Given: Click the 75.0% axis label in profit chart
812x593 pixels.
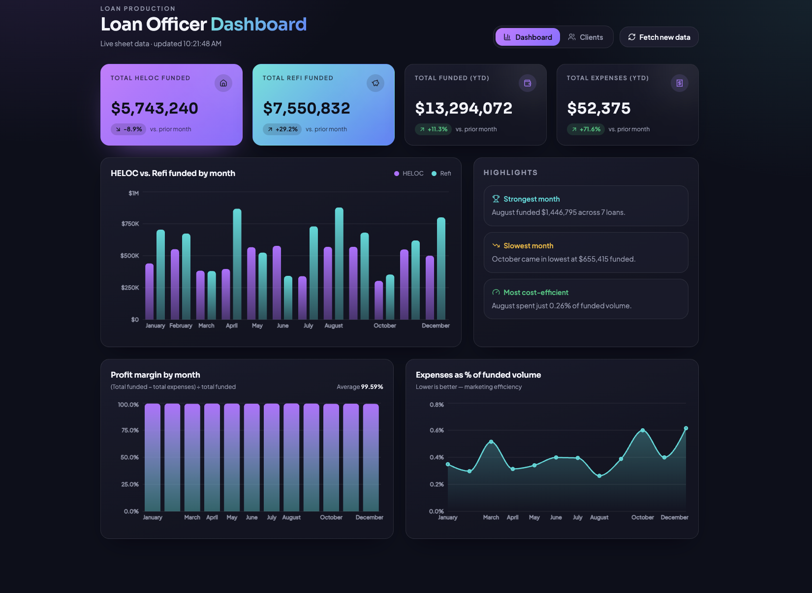Looking at the screenshot, I should point(130,430).
